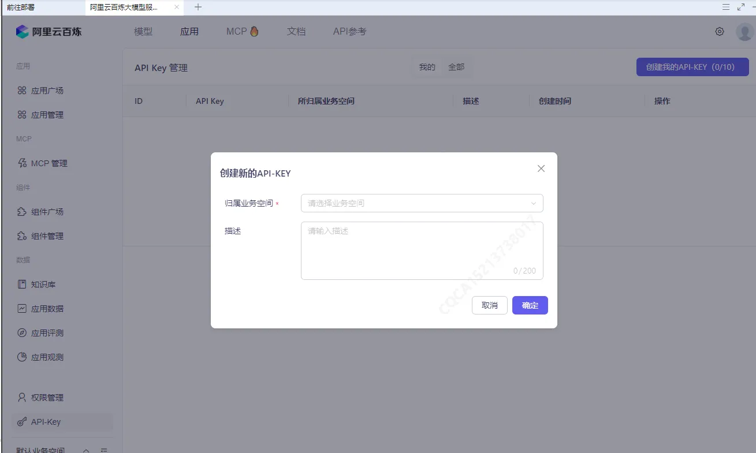Click the 组件 sidebar section label

pyautogui.click(x=23, y=188)
